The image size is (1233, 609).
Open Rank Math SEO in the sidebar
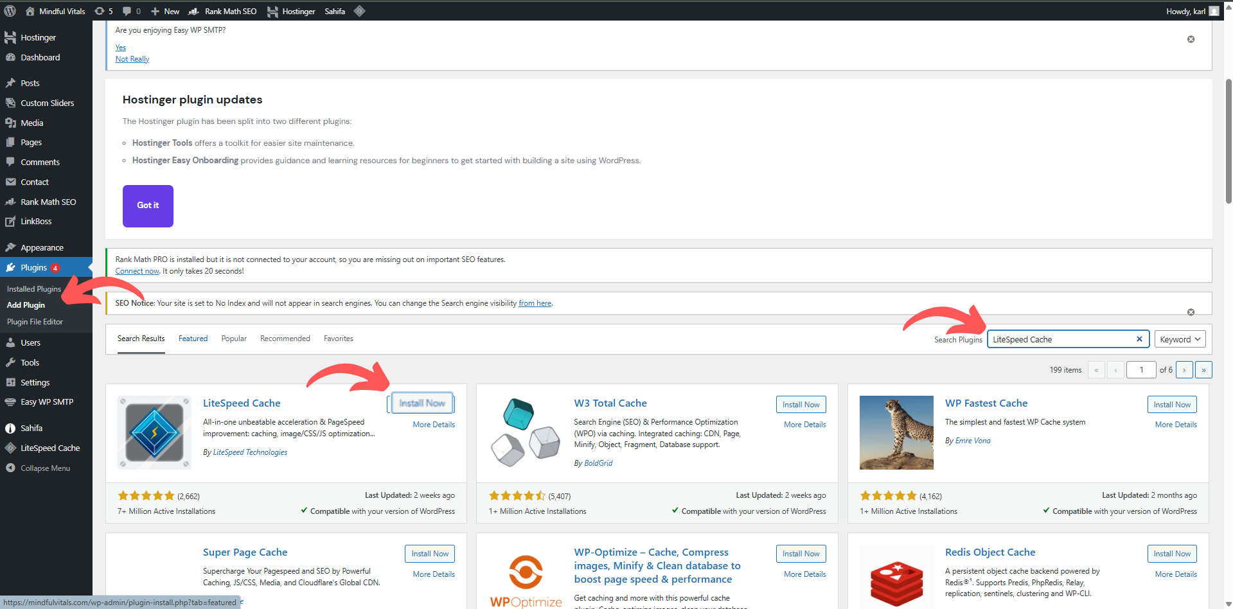tap(46, 202)
